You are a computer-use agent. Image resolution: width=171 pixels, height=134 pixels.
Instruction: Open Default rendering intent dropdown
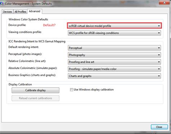pos(114,48)
